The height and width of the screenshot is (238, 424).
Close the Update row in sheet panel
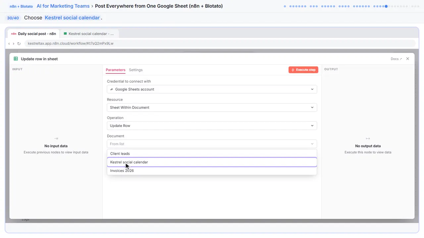click(408, 59)
